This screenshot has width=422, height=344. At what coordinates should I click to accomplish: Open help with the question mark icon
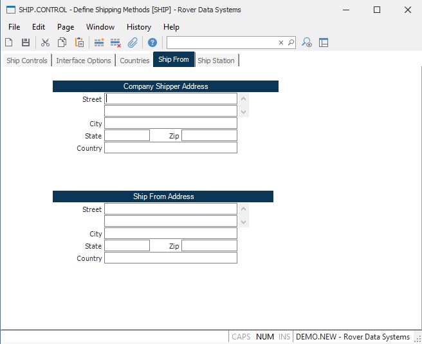coord(152,43)
